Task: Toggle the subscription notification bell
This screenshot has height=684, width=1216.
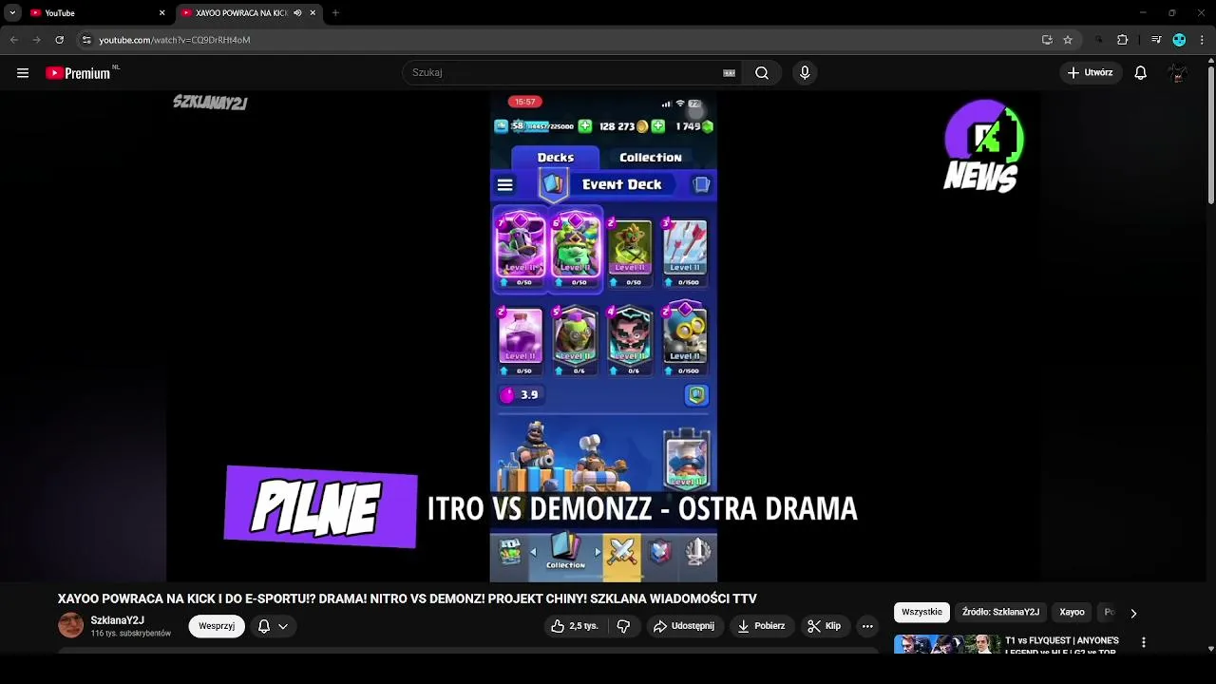Action: coord(264,626)
